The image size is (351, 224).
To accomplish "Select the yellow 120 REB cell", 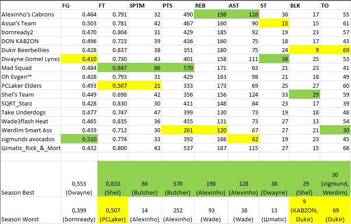I will (211, 130).
